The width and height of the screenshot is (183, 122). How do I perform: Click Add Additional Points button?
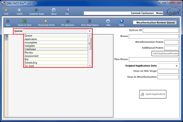click(x=165, y=53)
